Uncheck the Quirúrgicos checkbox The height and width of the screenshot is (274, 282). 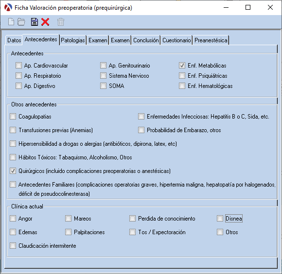click(13, 171)
